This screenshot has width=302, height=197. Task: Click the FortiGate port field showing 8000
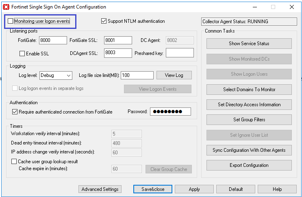click(53, 40)
